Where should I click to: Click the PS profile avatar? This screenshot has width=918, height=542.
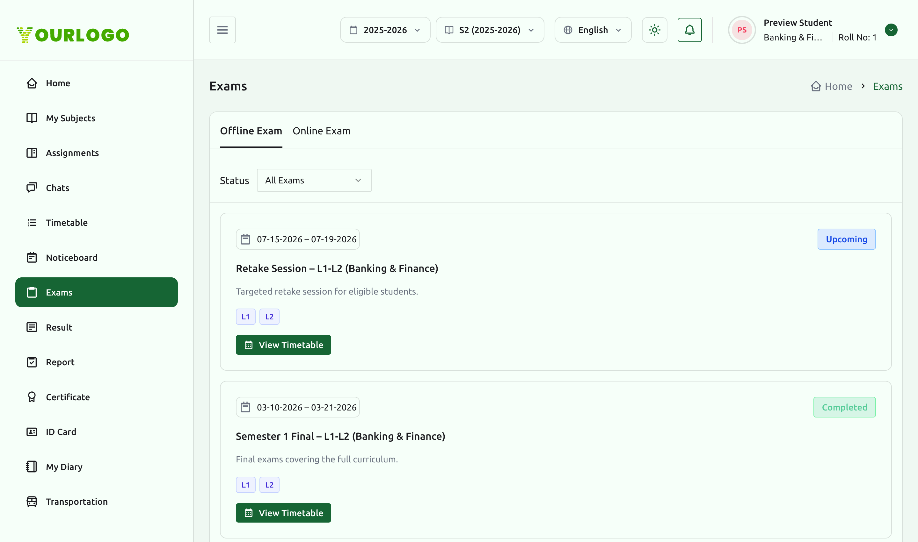click(x=742, y=30)
